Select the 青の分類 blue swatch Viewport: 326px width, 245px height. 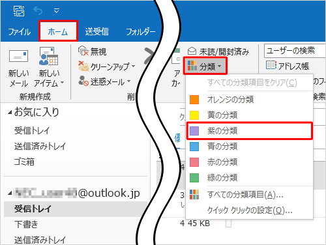point(194,147)
